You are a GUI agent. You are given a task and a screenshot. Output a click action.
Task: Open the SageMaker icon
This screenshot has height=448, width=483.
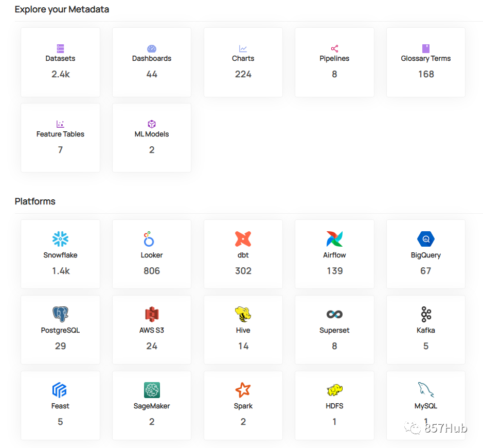pos(151,390)
